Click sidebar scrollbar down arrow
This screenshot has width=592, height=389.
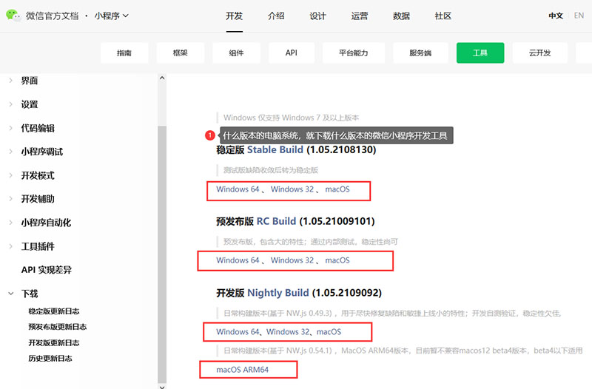(x=162, y=386)
